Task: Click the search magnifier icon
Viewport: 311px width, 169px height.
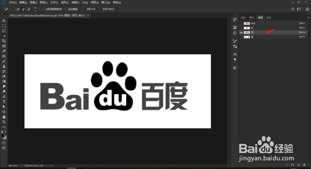Action: click(293, 9)
